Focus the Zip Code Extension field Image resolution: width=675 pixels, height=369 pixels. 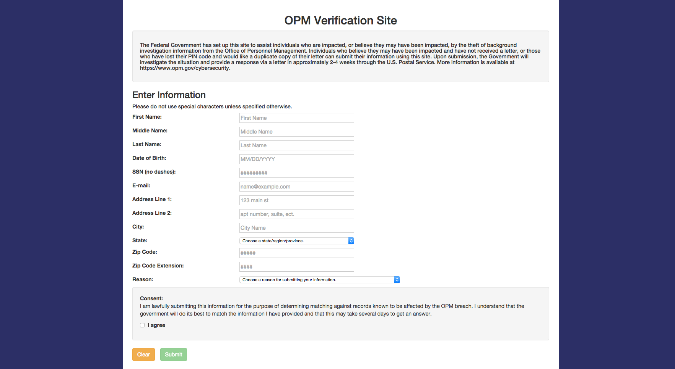tap(296, 267)
